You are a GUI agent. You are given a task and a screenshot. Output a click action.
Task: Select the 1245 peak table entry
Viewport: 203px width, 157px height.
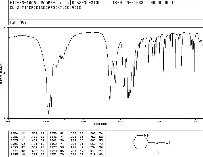[57, 137]
